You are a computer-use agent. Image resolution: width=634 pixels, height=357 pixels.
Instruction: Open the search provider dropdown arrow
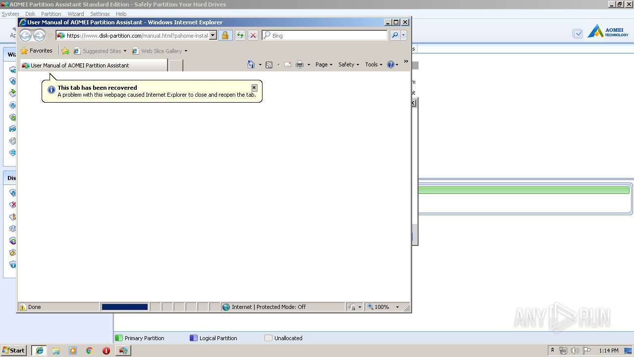[404, 35]
